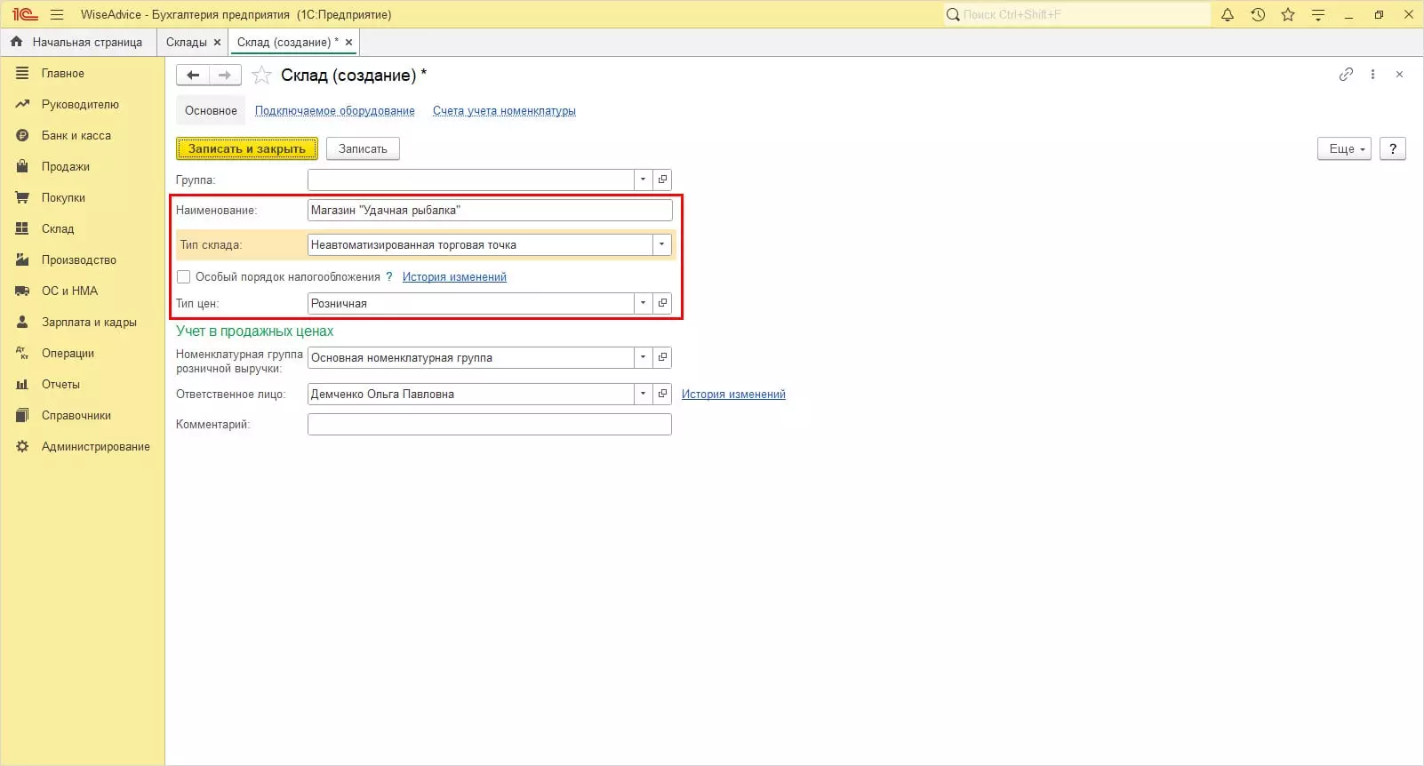Open the form's three-dot options menu
Image resolution: width=1424 pixels, height=766 pixels.
pyautogui.click(x=1372, y=75)
